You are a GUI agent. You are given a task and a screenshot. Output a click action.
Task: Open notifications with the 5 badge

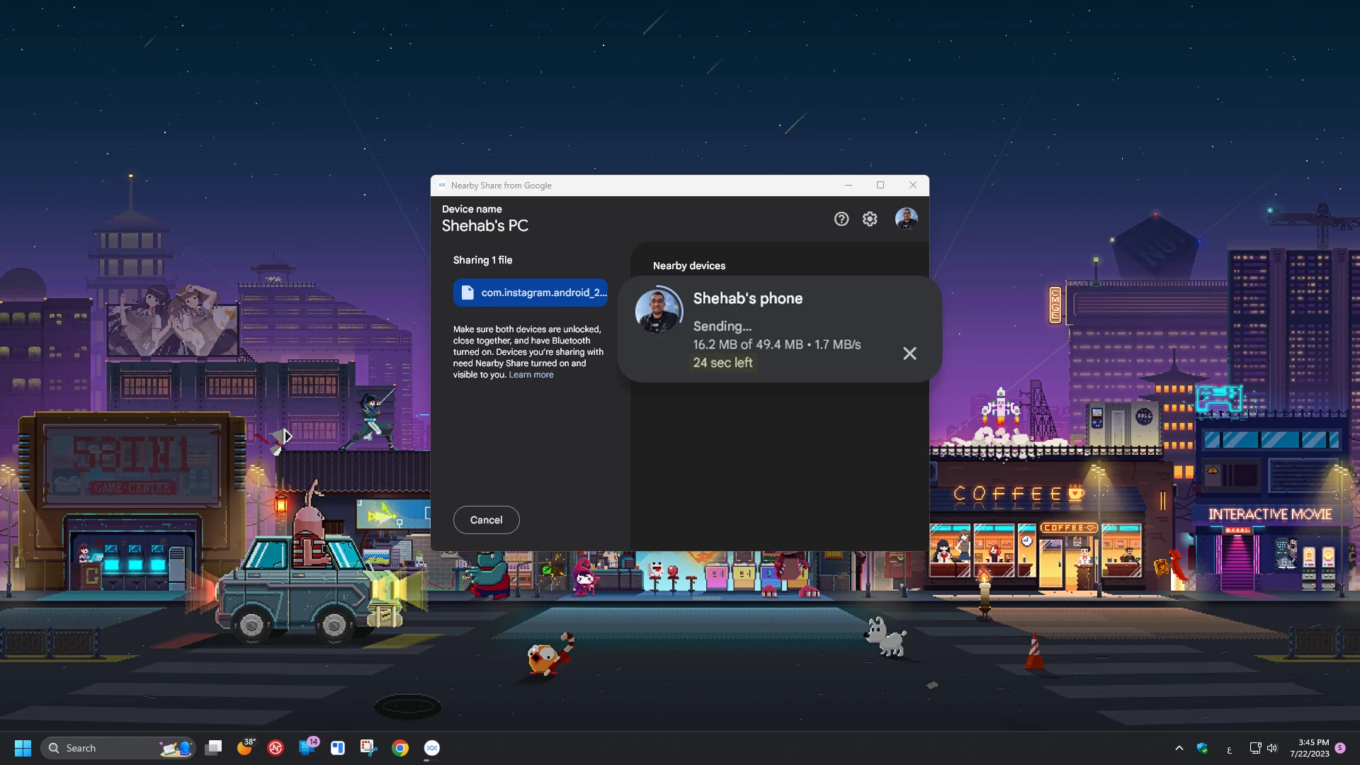[1340, 748]
